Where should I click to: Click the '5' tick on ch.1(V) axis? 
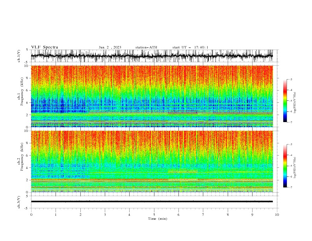tap(27, 50)
